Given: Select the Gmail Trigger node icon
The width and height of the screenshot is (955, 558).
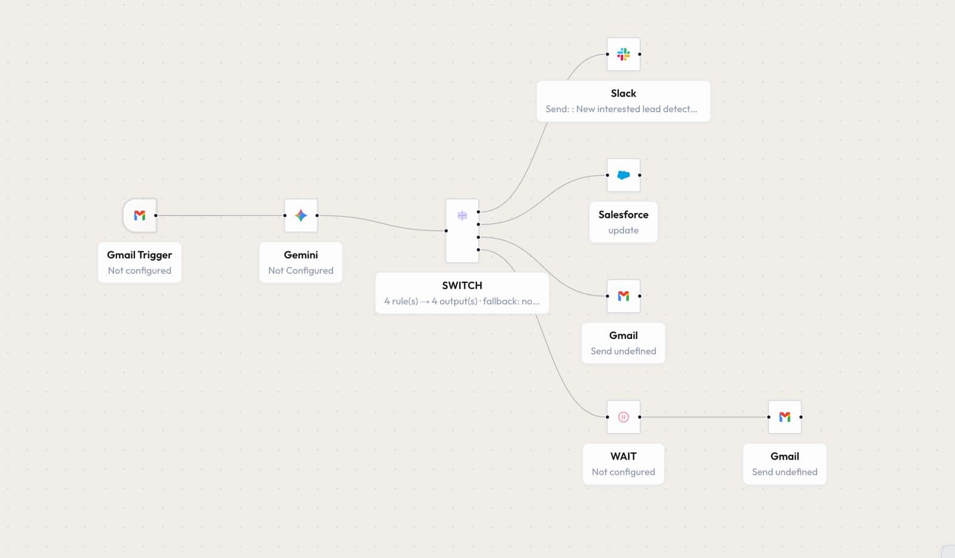Looking at the screenshot, I should click(x=140, y=215).
